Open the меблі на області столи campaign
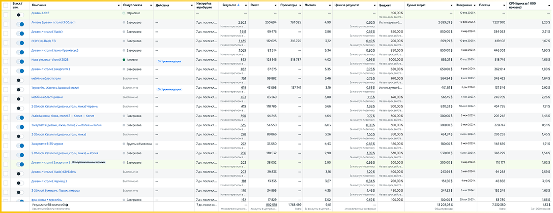The height and width of the screenshot is (213, 553). pos(45,79)
